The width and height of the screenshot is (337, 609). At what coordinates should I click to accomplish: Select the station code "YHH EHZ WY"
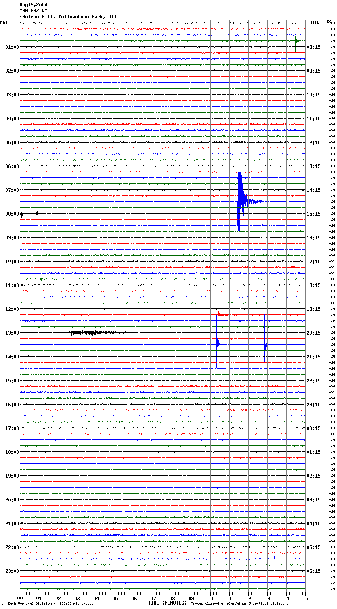(33, 11)
